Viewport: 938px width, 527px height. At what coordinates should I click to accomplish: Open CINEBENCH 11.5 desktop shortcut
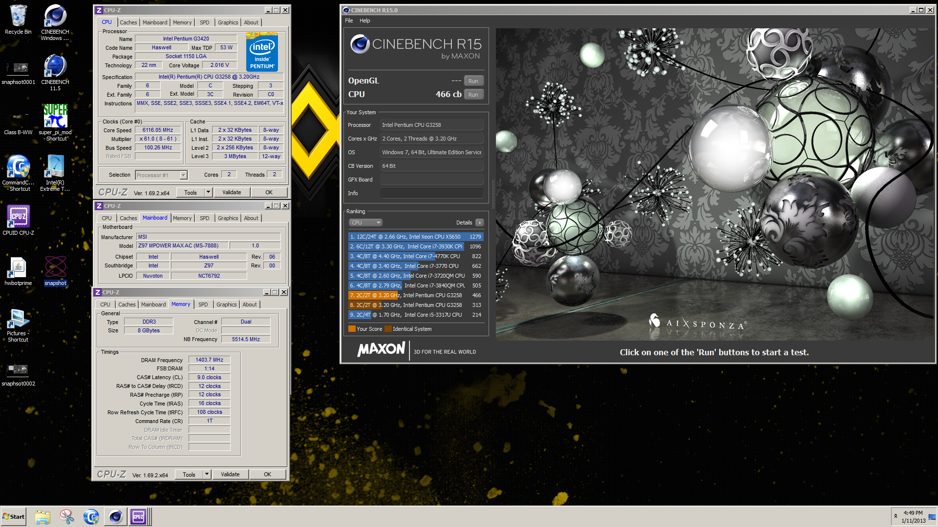coord(55,72)
